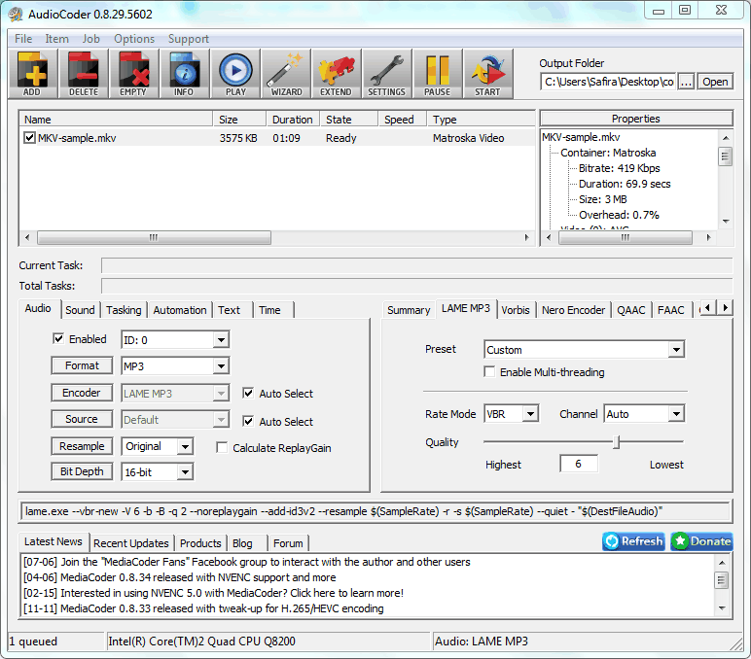Image resolution: width=751 pixels, height=659 pixels.
Task: Open the QAAC encoder tab
Action: (630, 310)
